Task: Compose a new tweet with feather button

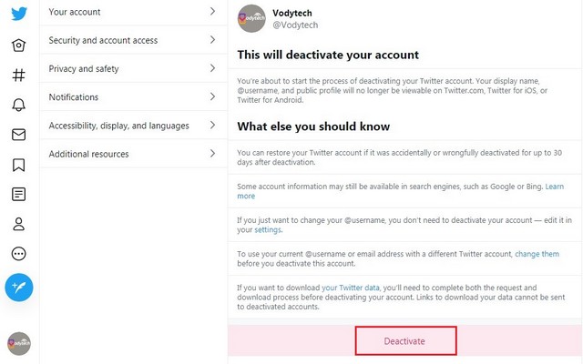Action: pyautogui.click(x=19, y=288)
